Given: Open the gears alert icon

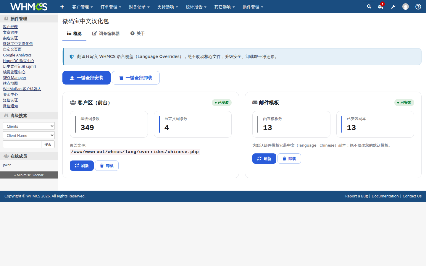Looking at the screenshot, I should click(381, 6).
